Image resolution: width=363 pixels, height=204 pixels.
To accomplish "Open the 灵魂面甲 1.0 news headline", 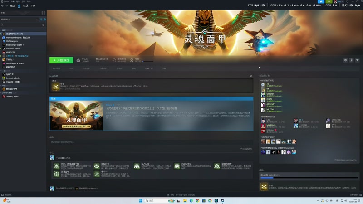I will 141,108.
